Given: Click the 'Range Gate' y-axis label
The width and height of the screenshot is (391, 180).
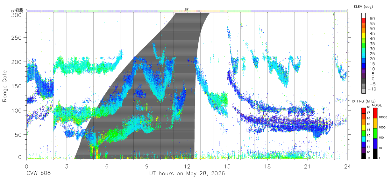Looking at the screenshot, I should point(5,86).
